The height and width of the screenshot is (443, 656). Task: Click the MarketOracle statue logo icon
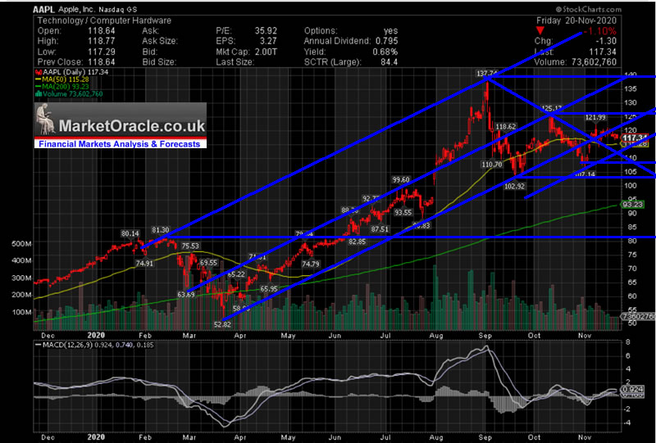click(45, 120)
